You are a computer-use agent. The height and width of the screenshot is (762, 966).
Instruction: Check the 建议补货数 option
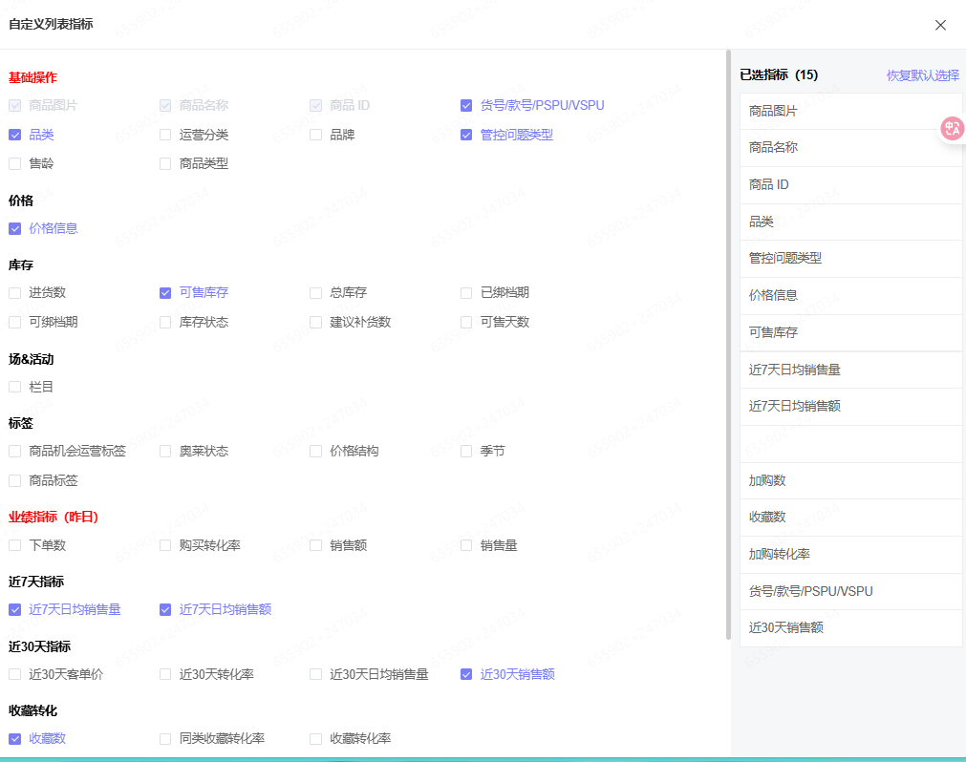(x=316, y=322)
